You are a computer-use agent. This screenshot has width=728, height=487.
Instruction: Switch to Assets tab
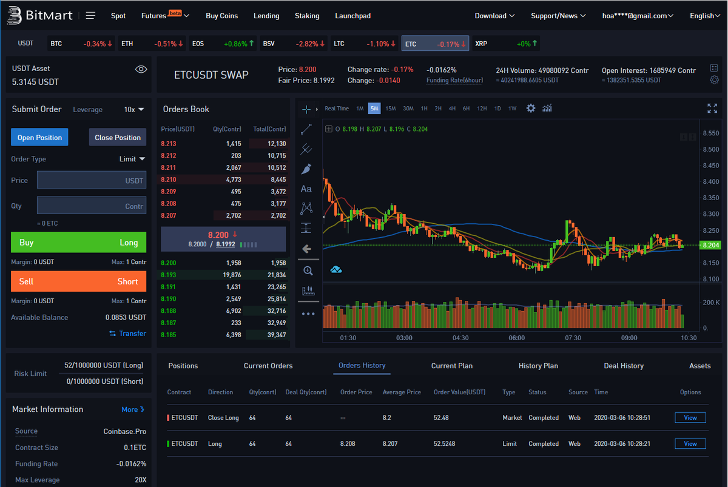700,366
